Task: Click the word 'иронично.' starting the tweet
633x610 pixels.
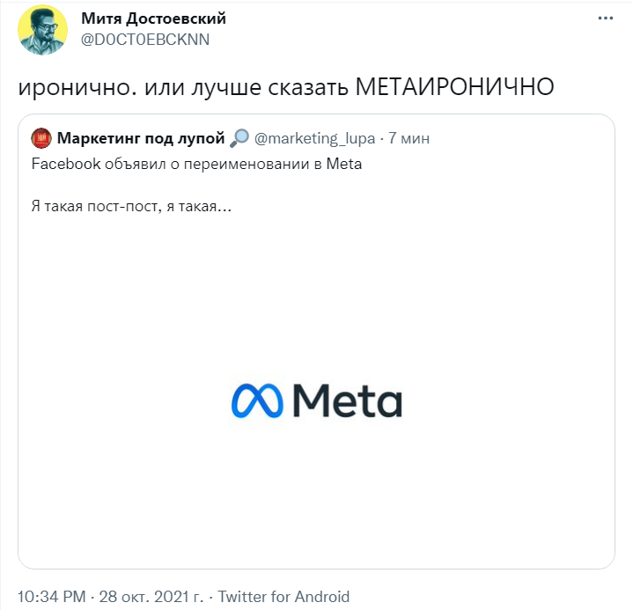Action: pyautogui.click(x=62, y=88)
